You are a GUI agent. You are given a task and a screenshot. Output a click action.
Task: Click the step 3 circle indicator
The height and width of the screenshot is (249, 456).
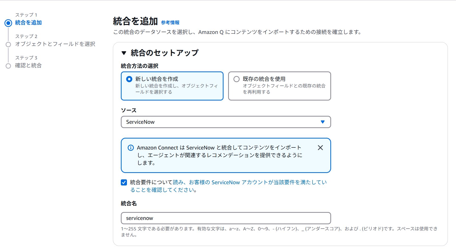pos(8,66)
